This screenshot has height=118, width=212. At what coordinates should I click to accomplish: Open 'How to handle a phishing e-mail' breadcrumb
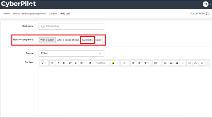[x=29, y=14]
